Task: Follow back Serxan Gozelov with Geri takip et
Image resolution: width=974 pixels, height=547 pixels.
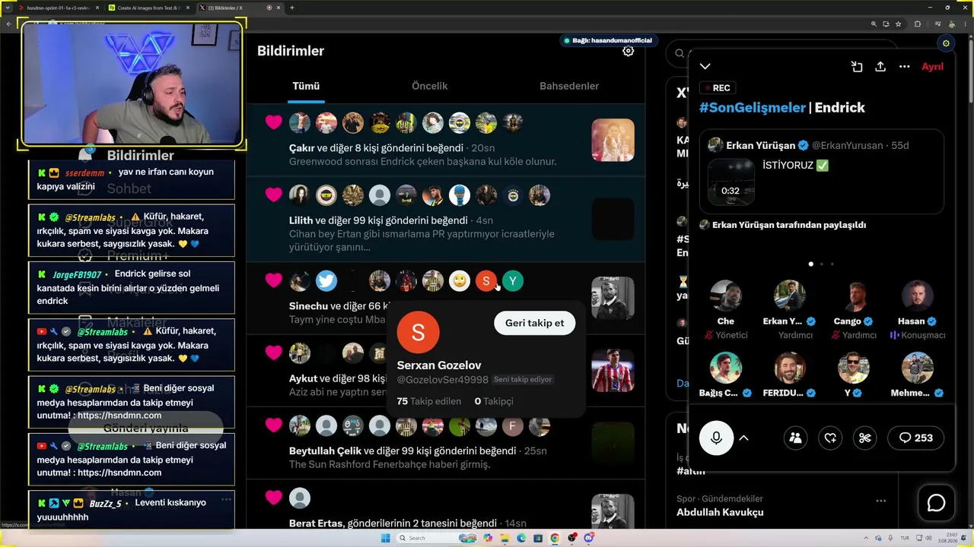Action: (535, 323)
